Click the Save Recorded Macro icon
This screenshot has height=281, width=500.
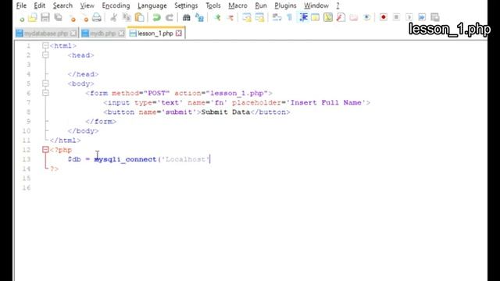tap(435, 17)
